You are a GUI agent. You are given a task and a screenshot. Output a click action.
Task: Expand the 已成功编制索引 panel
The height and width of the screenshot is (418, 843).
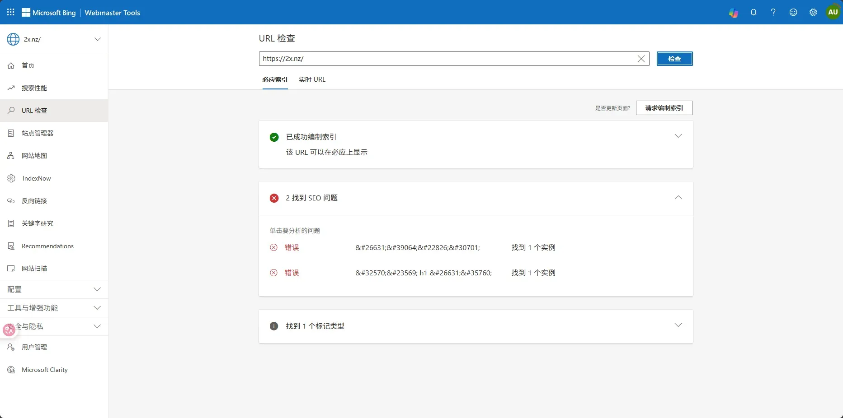coord(678,136)
